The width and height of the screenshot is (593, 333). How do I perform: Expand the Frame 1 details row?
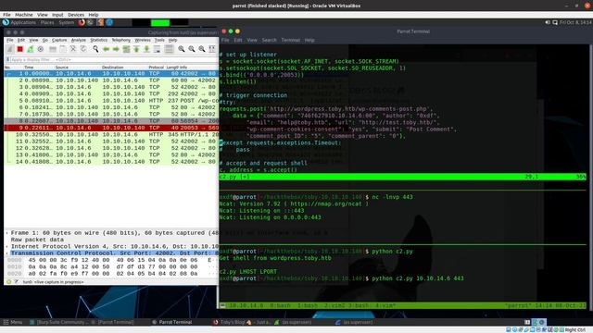pos(7,233)
